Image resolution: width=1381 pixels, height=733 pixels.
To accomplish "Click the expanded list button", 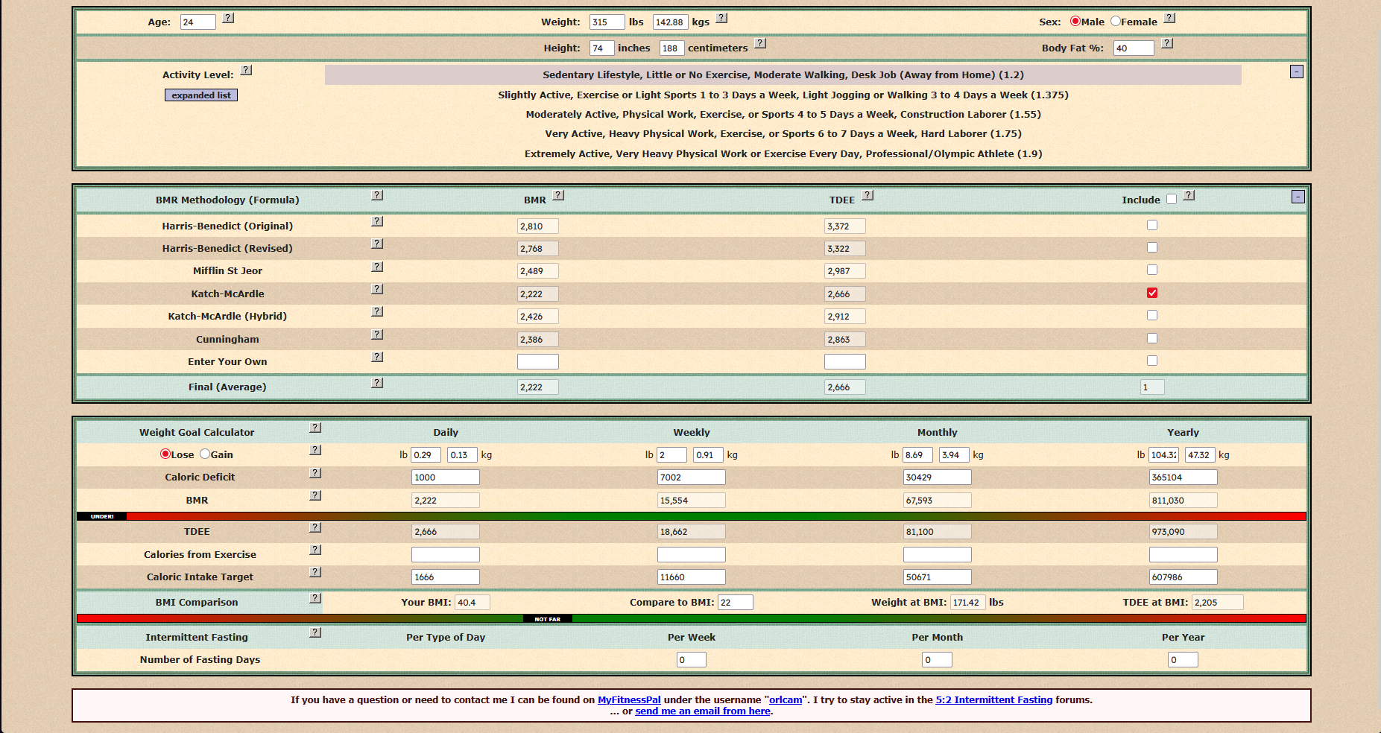I will coord(201,95).
